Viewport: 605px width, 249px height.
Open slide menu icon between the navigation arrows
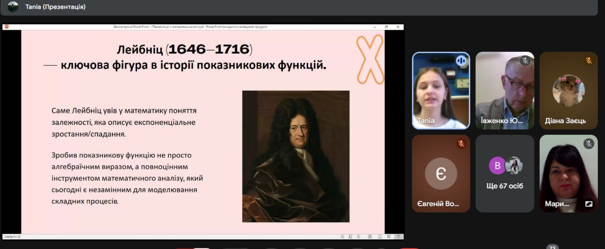pos(350,236)
